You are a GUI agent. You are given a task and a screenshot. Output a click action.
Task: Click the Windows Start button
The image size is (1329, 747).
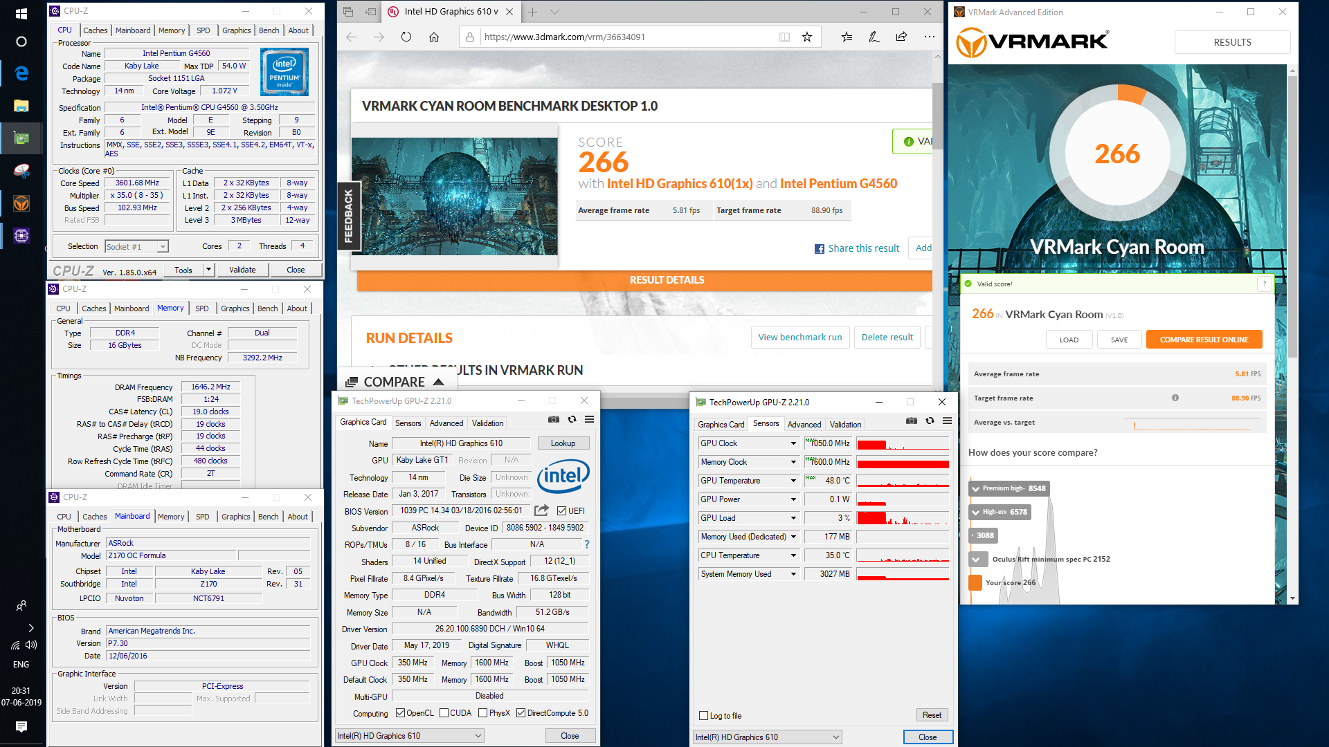pos(21,13)
